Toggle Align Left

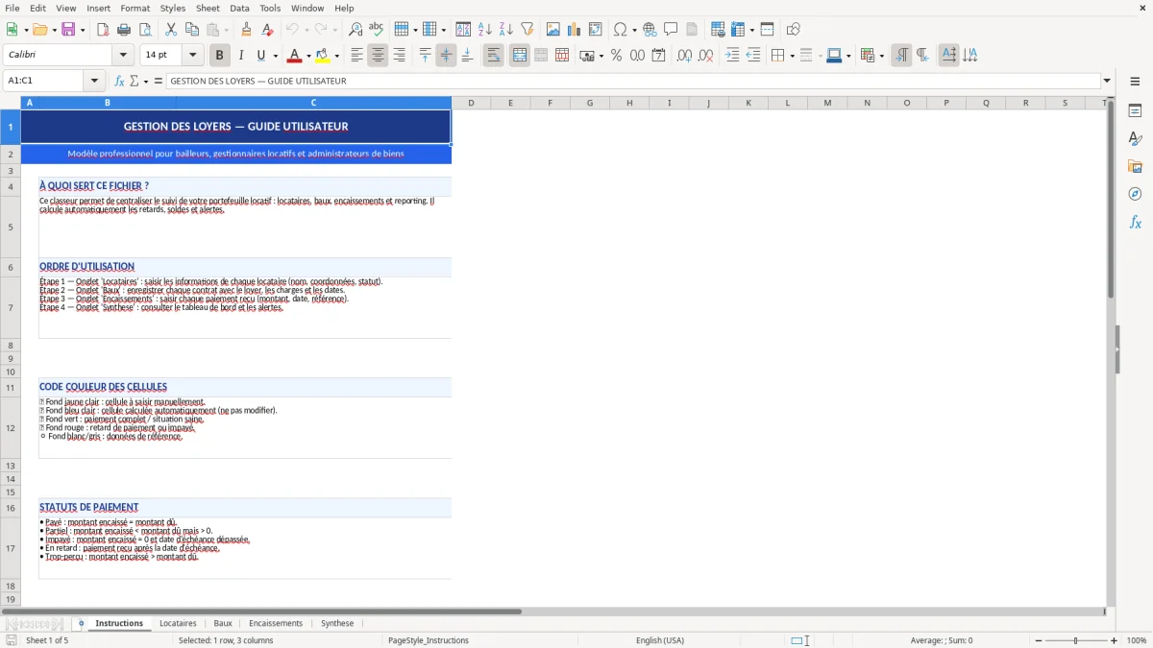356,56
